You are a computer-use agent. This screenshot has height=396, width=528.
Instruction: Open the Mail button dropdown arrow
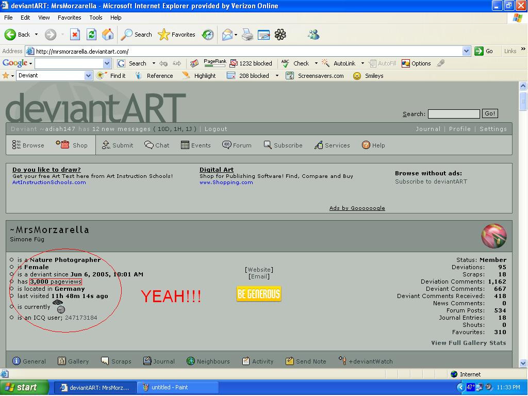click(236, 35)
